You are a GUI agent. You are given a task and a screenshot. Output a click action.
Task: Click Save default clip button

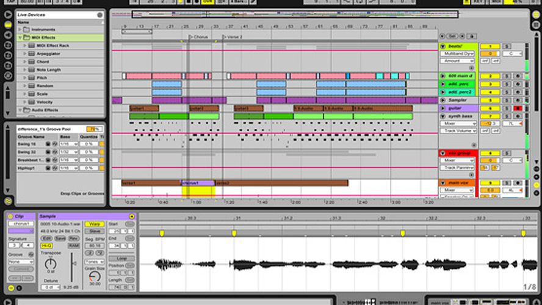[x=60, y=239]
